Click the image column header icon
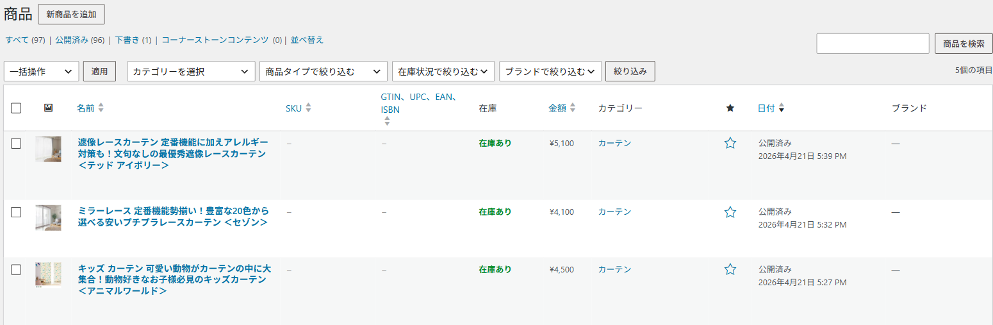The width and height of the screenshot is (993, 325). click(48, 108)
